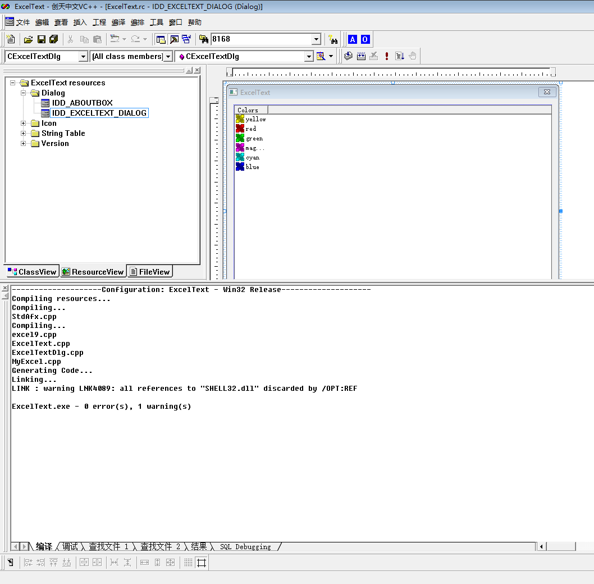Viewport: 594px width, 584px height.
Task: Click the Execute Program exclamation icon
Action: point(386,56)
